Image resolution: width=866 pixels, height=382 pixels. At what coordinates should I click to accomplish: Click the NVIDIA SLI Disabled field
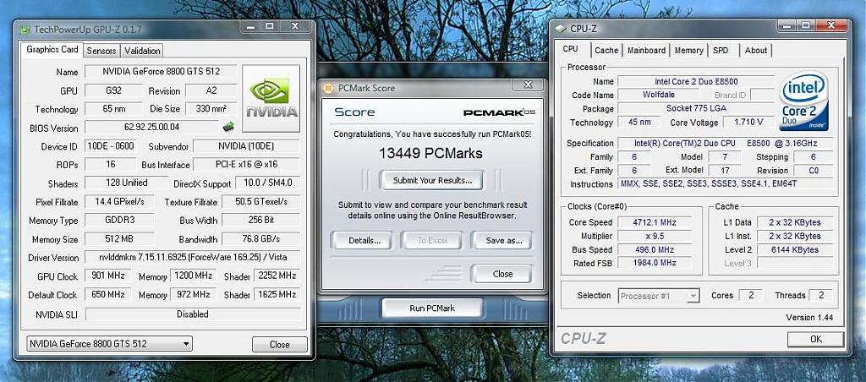pos(193,314)
